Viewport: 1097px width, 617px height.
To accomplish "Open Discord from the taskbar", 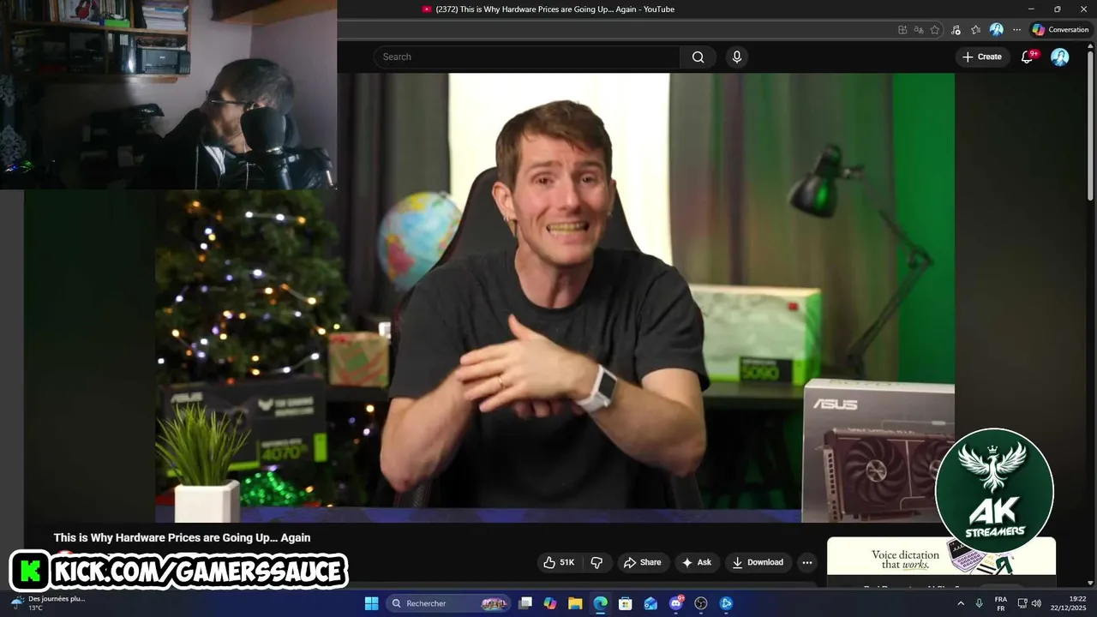I will pyautogui.click(x=676, y=603).
